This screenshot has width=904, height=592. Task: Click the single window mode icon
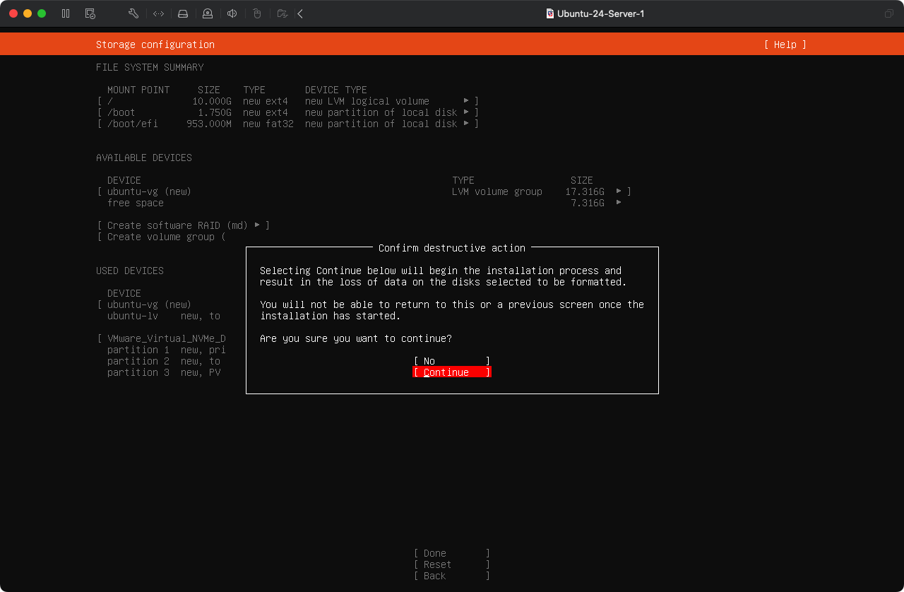tap(888, 13)
